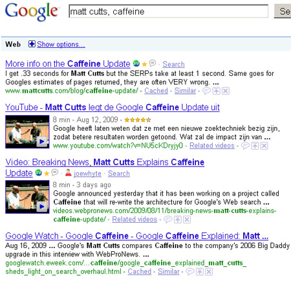Click 'Search' link next to first result title

(x=173, y=64)
